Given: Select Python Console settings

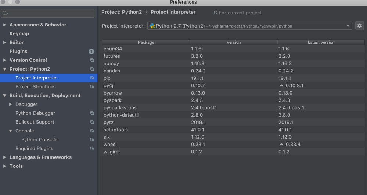Looking at the screenshot, I should click(x=39, y=140).
